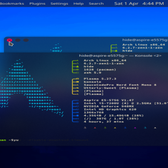Image resolution: width=168 pixels, height=168 pixels.
Task: Click 'Arch Linux x86_64' in rear Konsole window
Action: click(144, 45)
